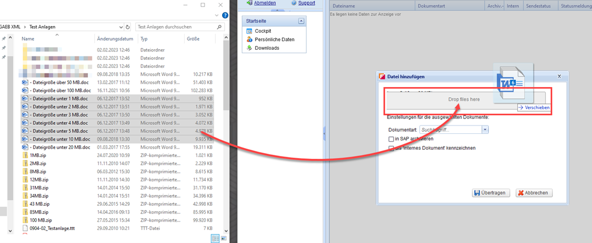592x243 pixels.
Task: Sort the grid by Dokumentart column
Action: [x=431, y=6]
